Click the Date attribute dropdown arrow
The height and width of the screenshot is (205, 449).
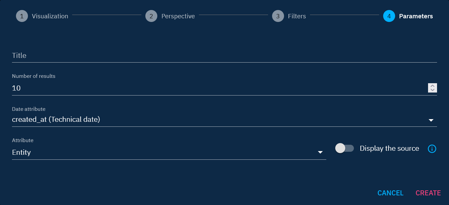point(431,120)
